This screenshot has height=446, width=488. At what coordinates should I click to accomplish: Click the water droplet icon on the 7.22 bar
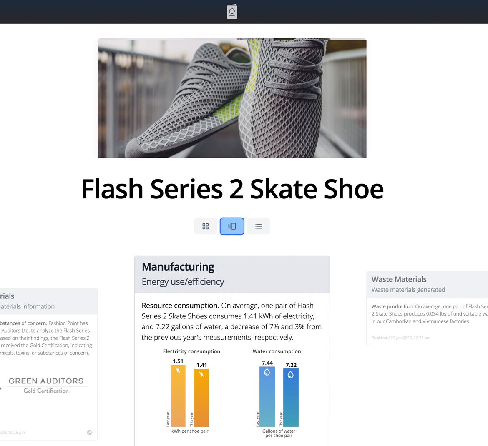291,374
